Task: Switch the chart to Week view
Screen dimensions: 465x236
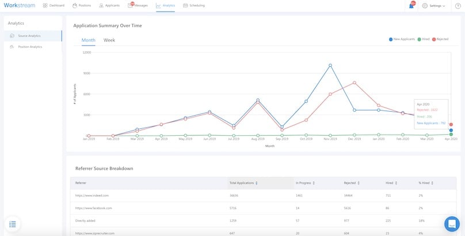Action: coord(109,40)
